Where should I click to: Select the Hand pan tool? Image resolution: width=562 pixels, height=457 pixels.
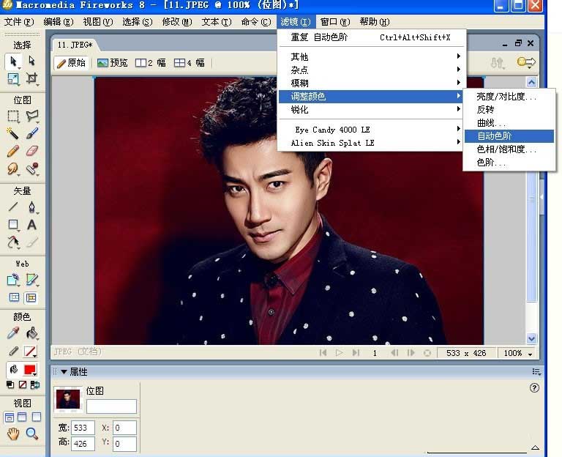(12, 434)
